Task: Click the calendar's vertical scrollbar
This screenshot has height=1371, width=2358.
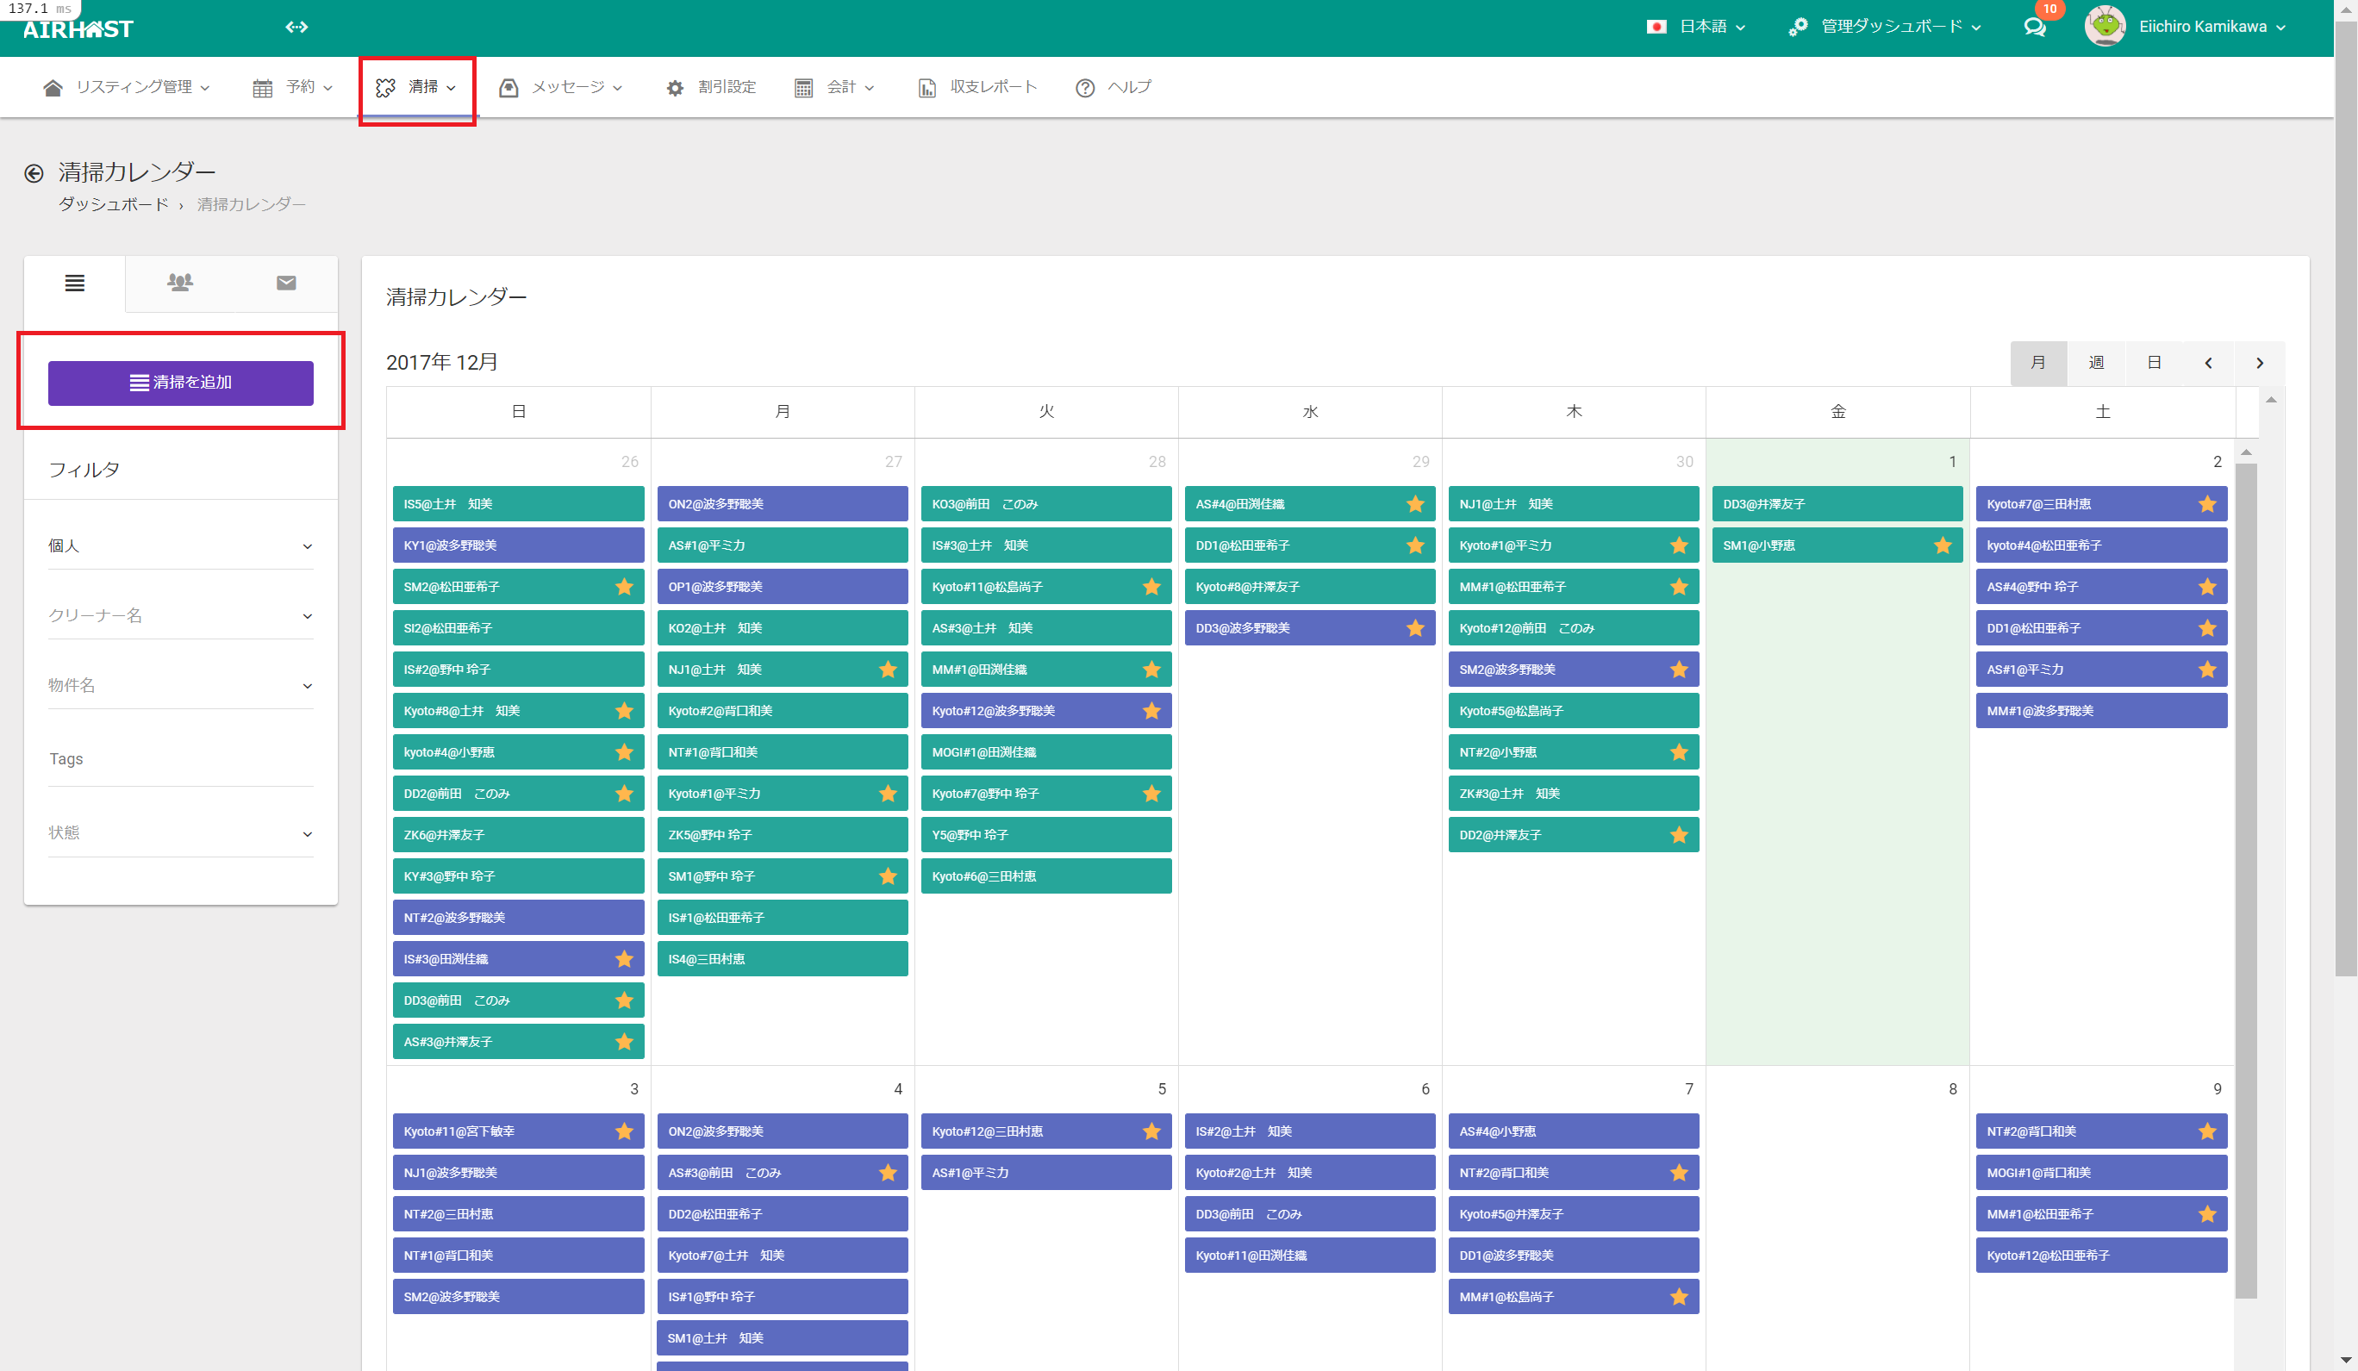Action: tap(2246, 880)
